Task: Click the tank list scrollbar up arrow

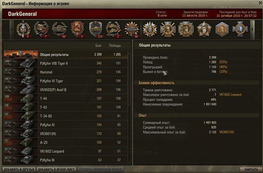Action: tap(129, 52)
